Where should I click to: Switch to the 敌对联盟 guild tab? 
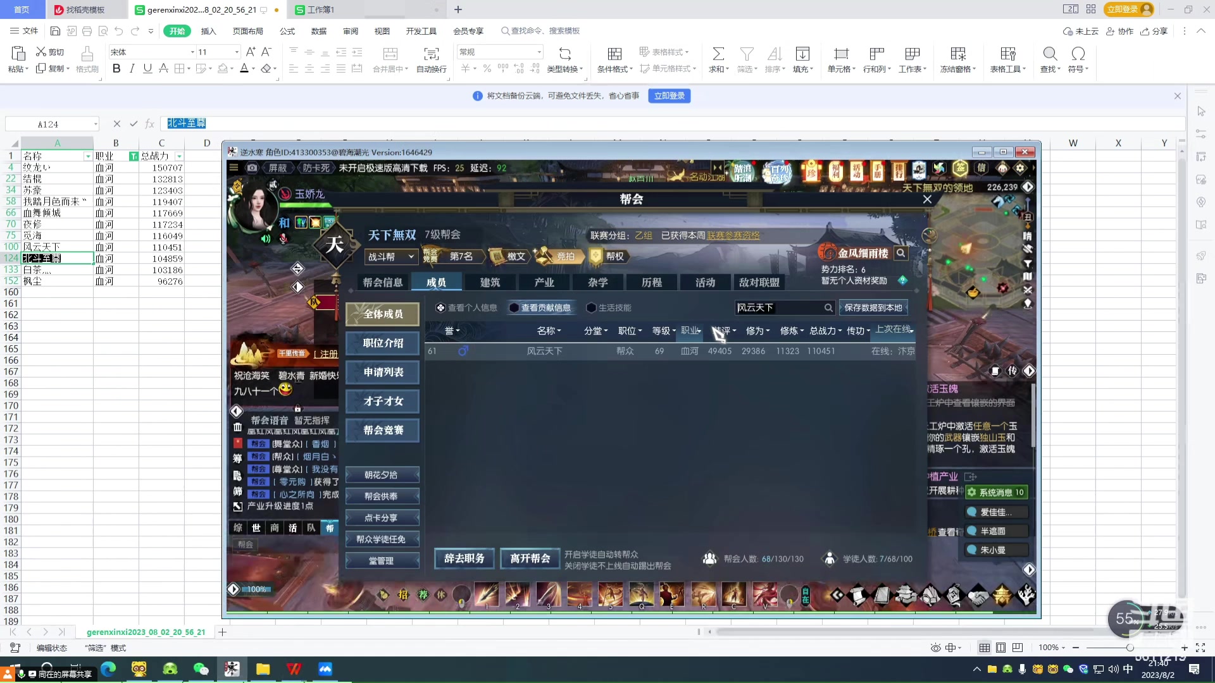tap(759, 283)
